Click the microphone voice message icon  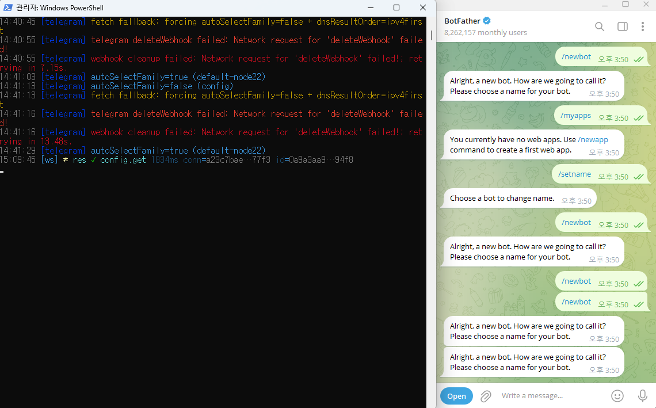[x=643, y=396]
